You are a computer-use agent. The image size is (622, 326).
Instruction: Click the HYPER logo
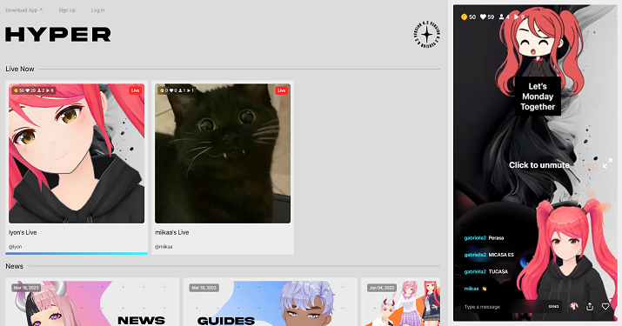(x=58, y=35)
